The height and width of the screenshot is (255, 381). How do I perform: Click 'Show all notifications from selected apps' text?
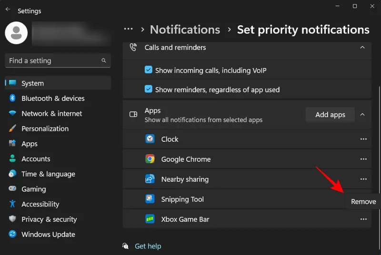tap(203, 120)
